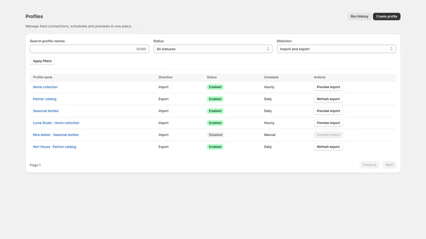Preview import for Home collection row
This screenshot has height=239, width=426.
coord(328,87)
